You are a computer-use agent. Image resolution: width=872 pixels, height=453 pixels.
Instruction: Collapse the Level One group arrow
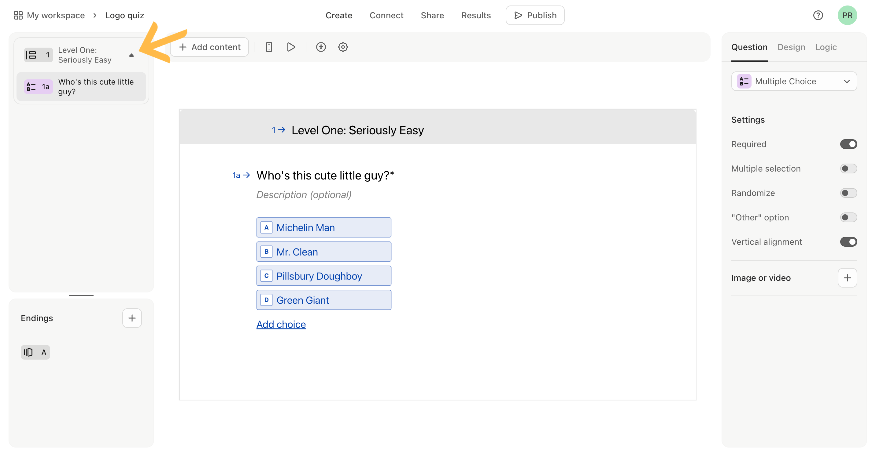132,55
